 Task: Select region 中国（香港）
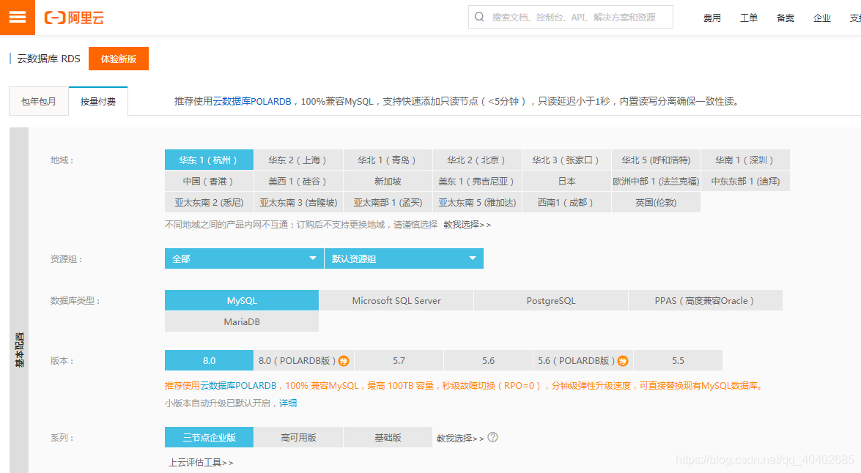(209, 181)
